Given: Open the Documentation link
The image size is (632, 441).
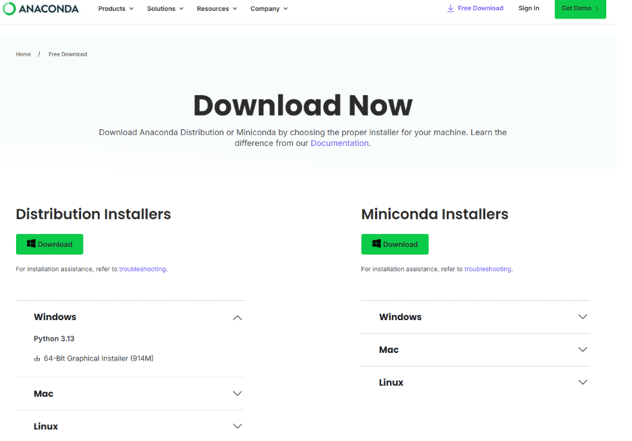Looking at the screenshot, I should pos(339,143).
